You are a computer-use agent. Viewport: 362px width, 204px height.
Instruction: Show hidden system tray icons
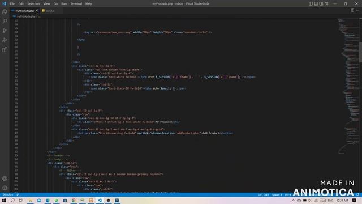pos(293,200)
